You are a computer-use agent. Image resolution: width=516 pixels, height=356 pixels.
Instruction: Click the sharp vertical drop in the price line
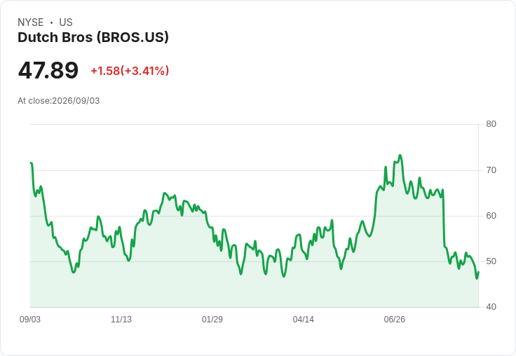click(x=443, y=219)
